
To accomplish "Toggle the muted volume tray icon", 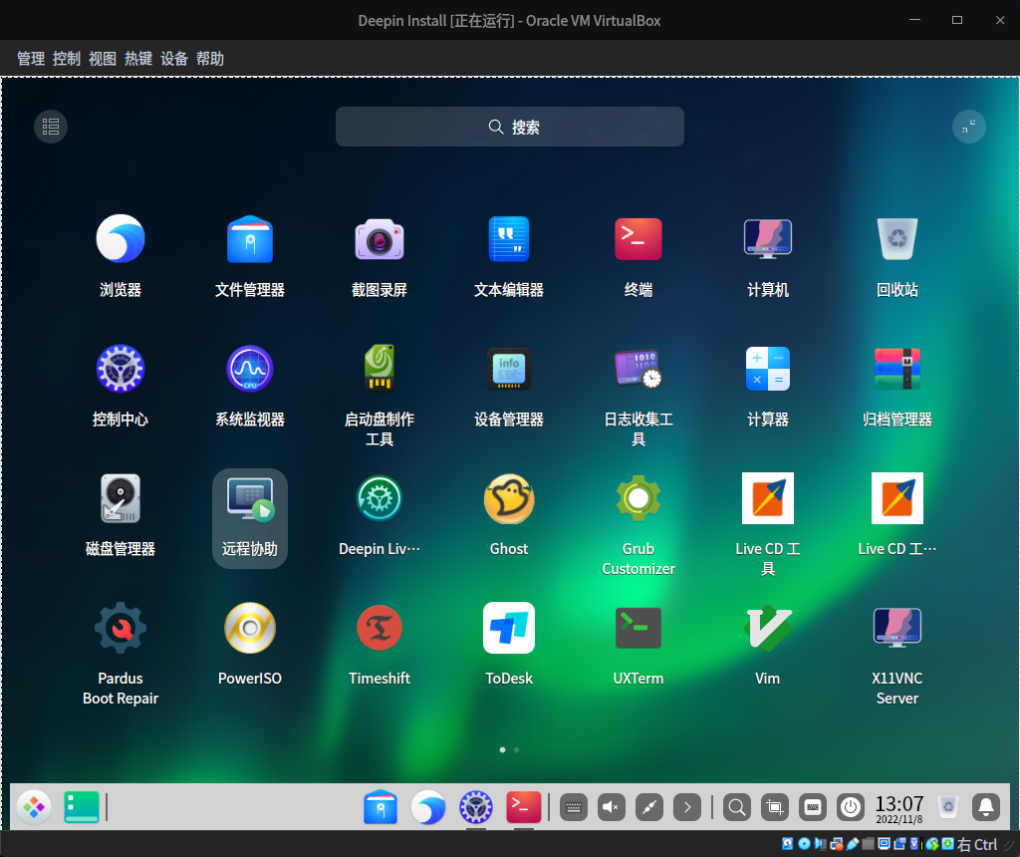I will 612,807.
